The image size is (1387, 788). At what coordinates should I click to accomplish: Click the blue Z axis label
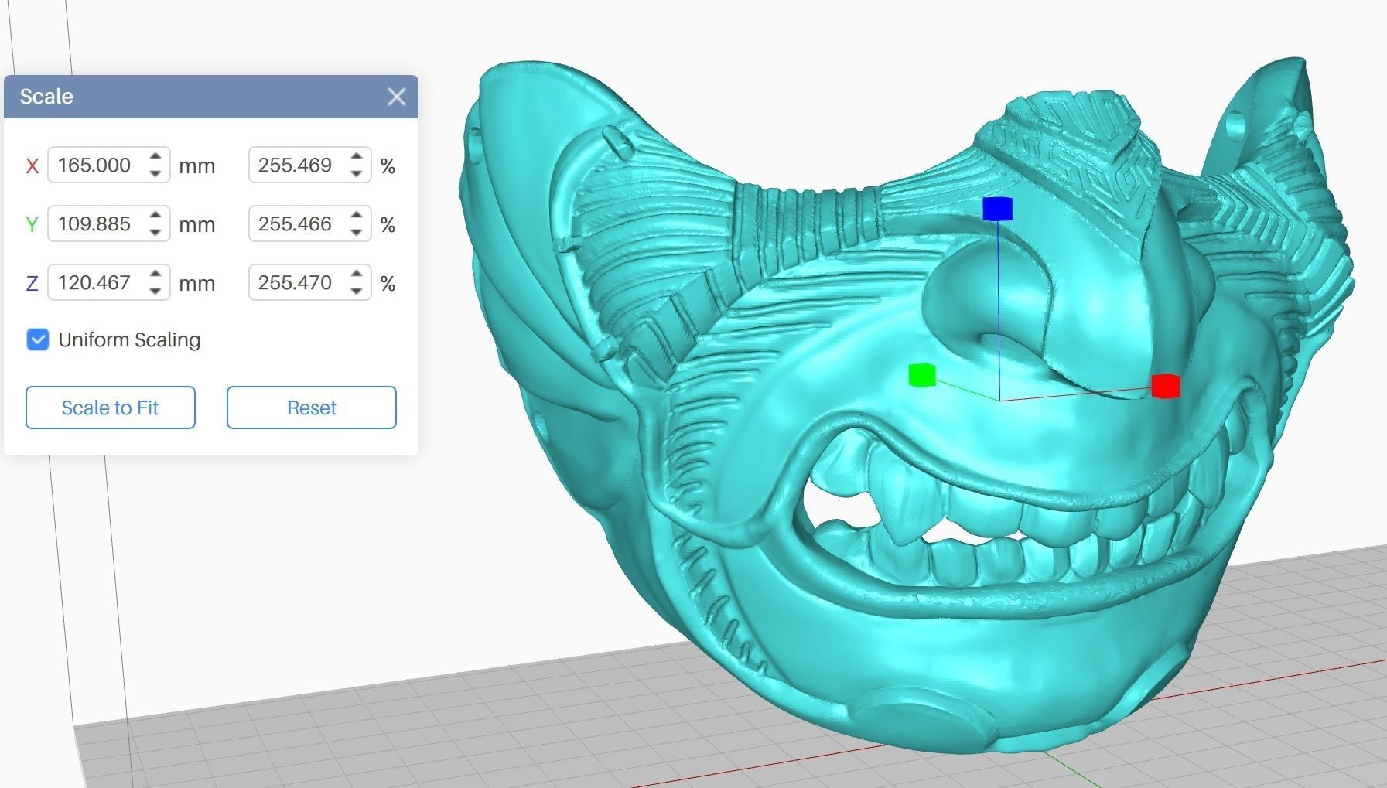pos(31,283)
